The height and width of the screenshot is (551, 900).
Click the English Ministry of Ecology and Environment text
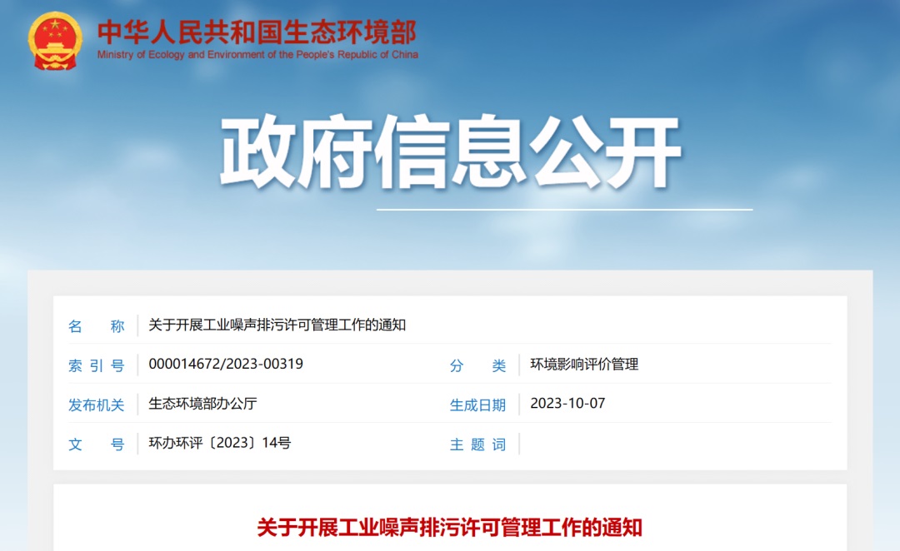(x=257, y=55)
